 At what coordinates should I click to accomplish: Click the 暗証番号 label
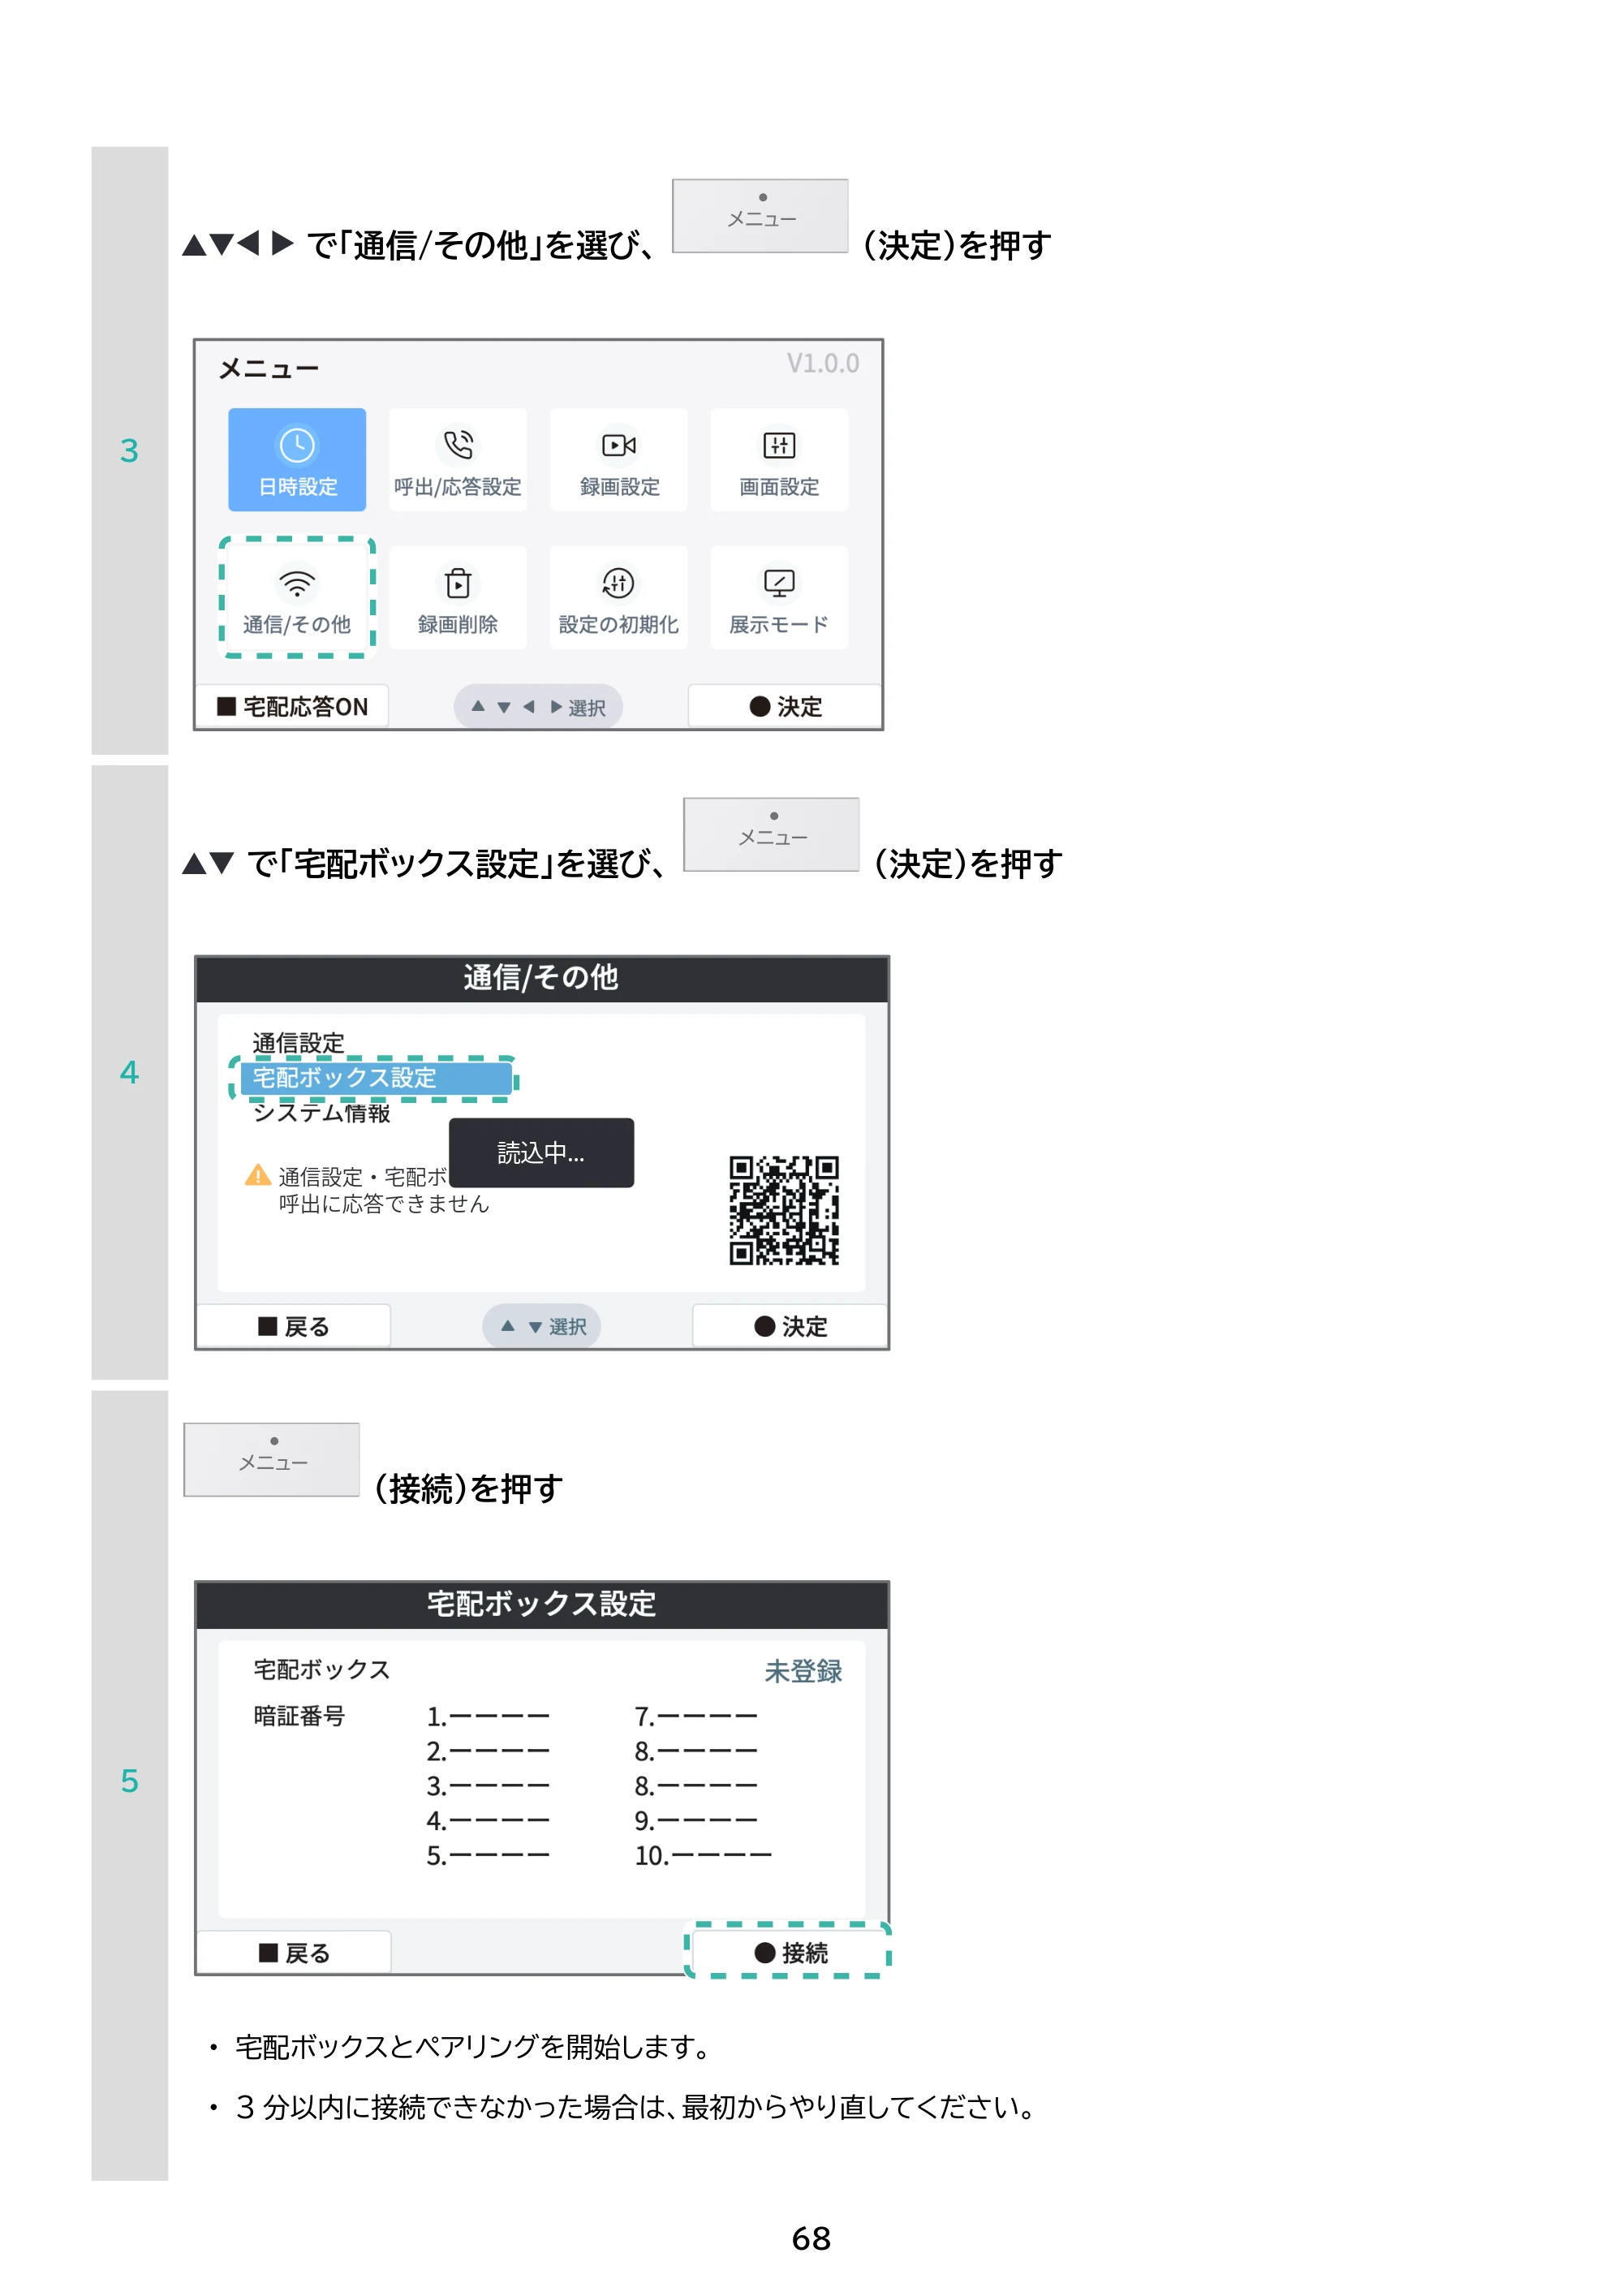[299, 1716]
